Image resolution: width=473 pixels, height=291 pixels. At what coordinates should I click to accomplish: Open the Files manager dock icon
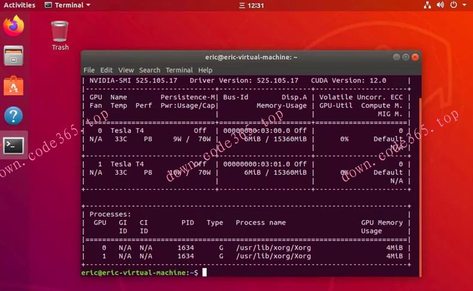click(x=13, y=56)
